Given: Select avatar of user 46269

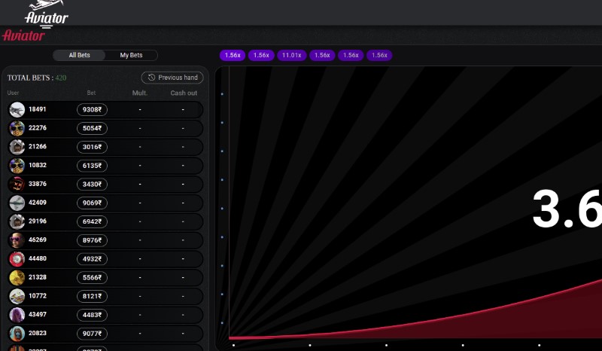Looking at the screenshot, I should pyautogui.click(x=17, y=240).
